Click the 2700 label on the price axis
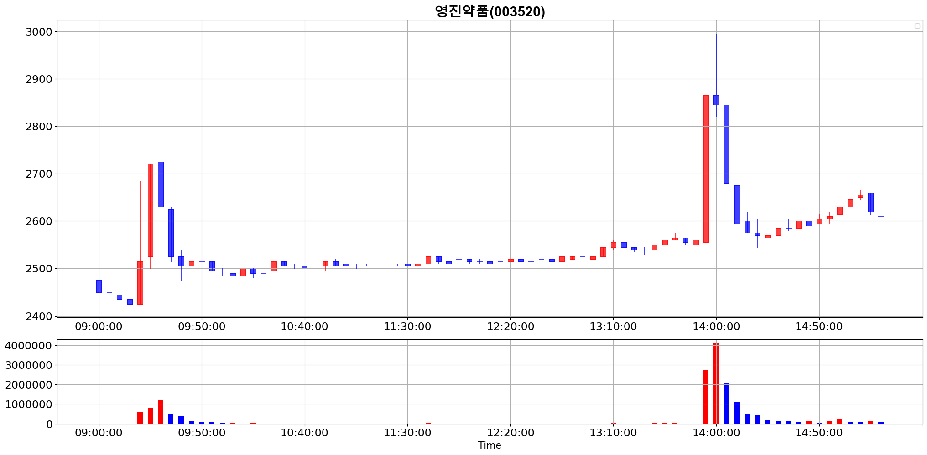Image resolution: width=927 pixels, height=455 pixels. pyautogui.click(x=39, y=174)
